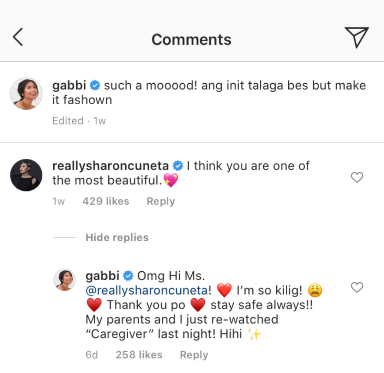View the 258 likes list
This screenshot has height=373, width=384.
click(x=139, y=355)
